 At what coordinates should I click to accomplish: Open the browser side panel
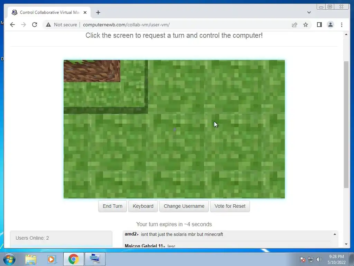[319, 25]
